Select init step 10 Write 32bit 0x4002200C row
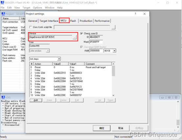The height and width of the screenshot is (140, 182). click(71, 95)
